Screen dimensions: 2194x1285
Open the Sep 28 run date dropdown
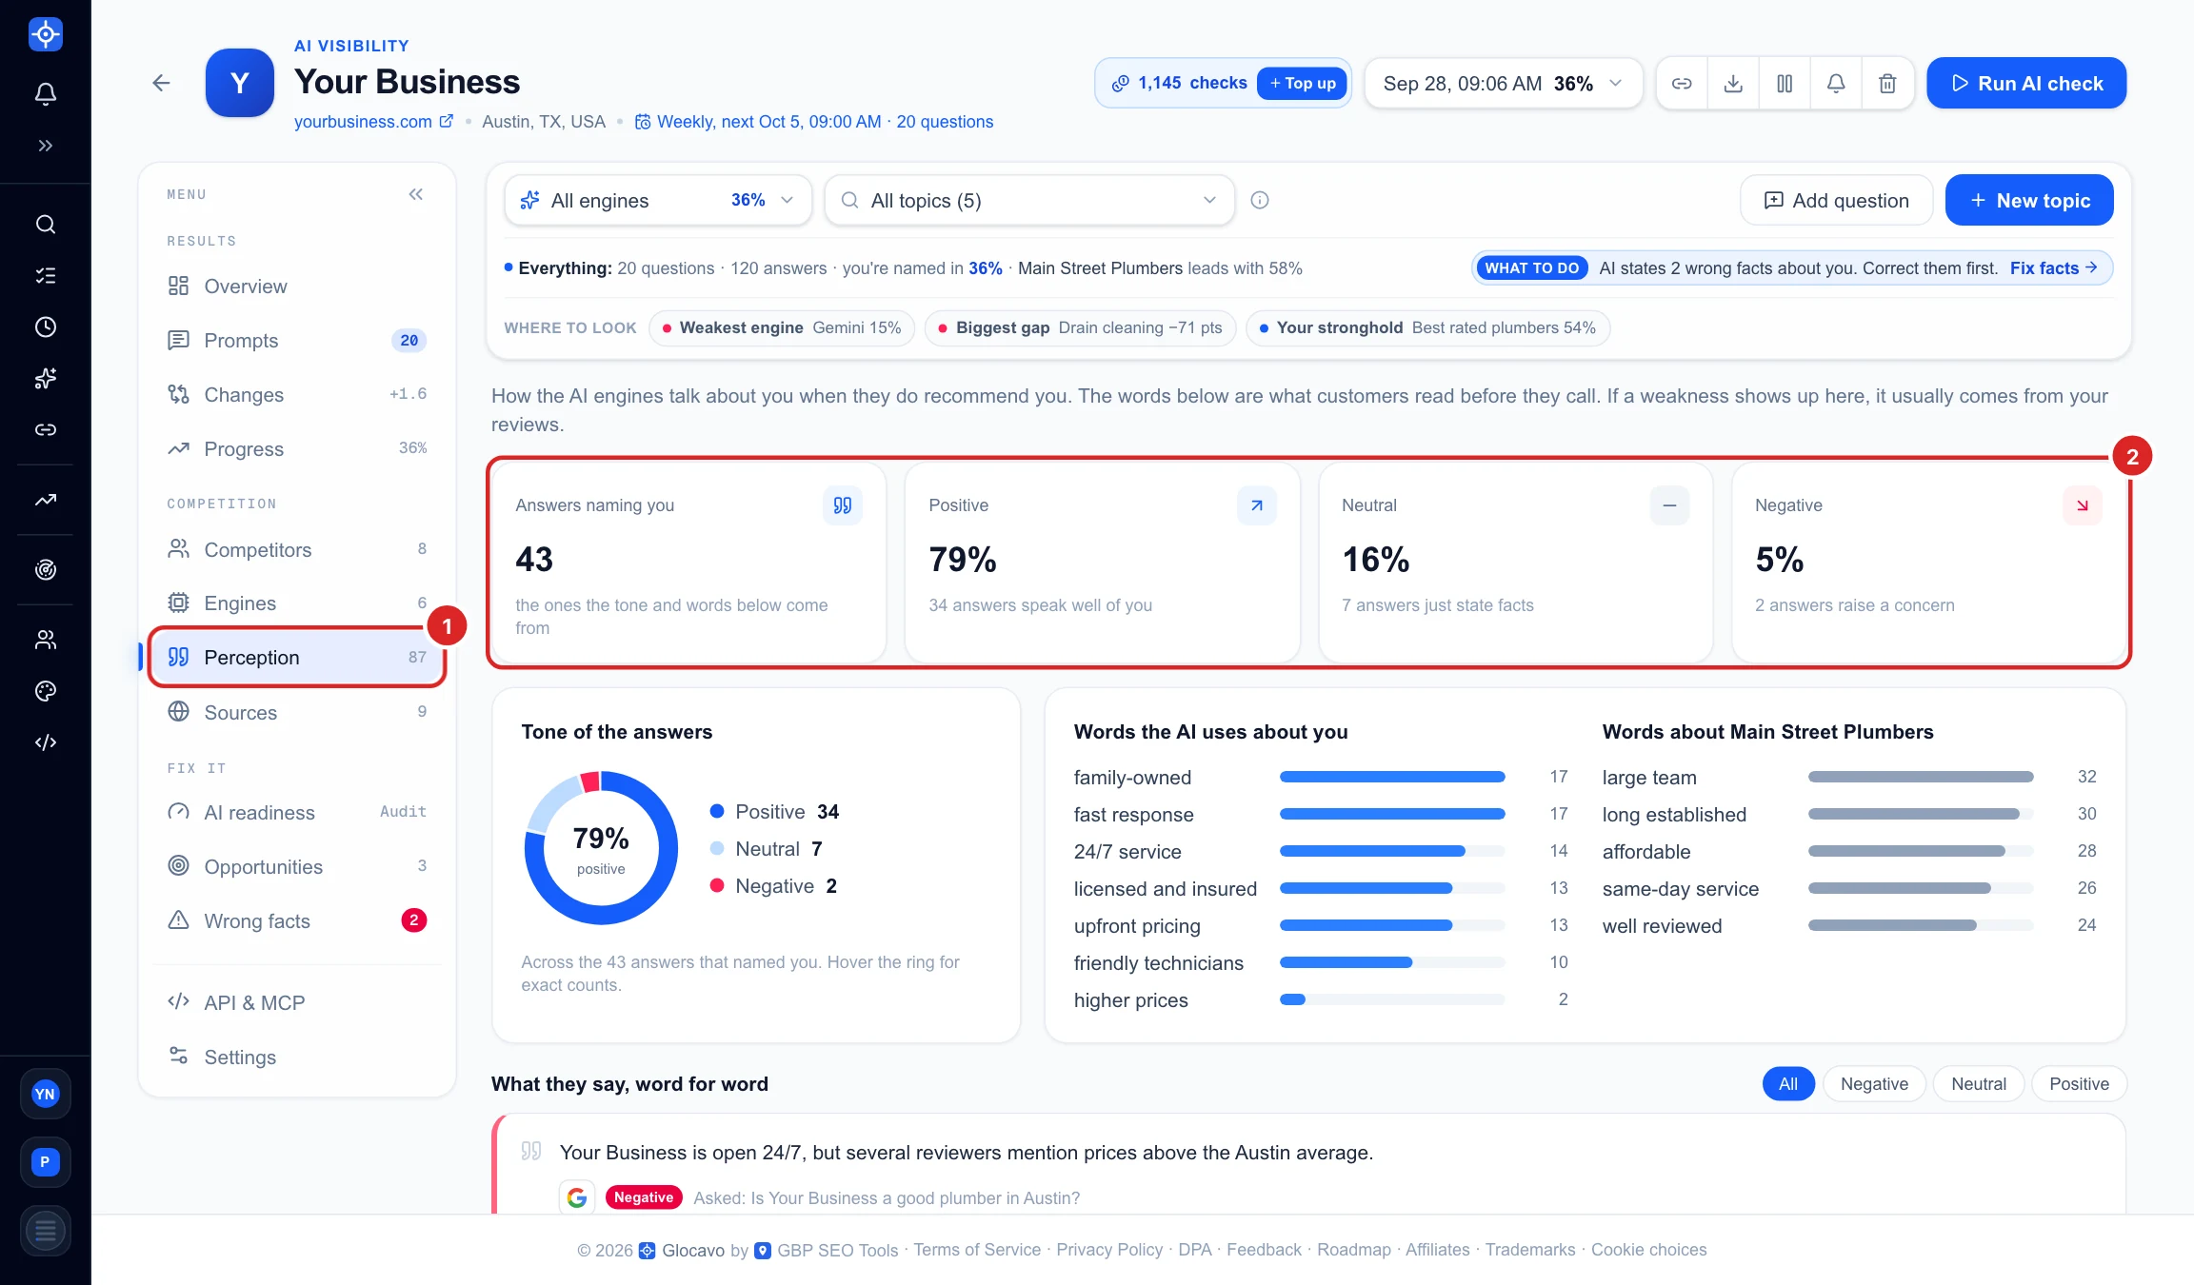pyautogui.click(x=1504, y=84)
